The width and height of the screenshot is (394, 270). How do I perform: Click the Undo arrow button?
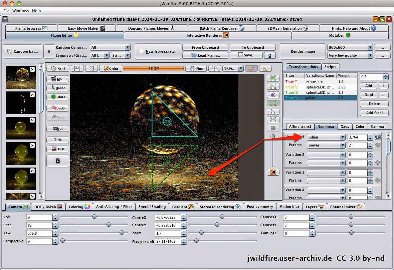point(58,108)
